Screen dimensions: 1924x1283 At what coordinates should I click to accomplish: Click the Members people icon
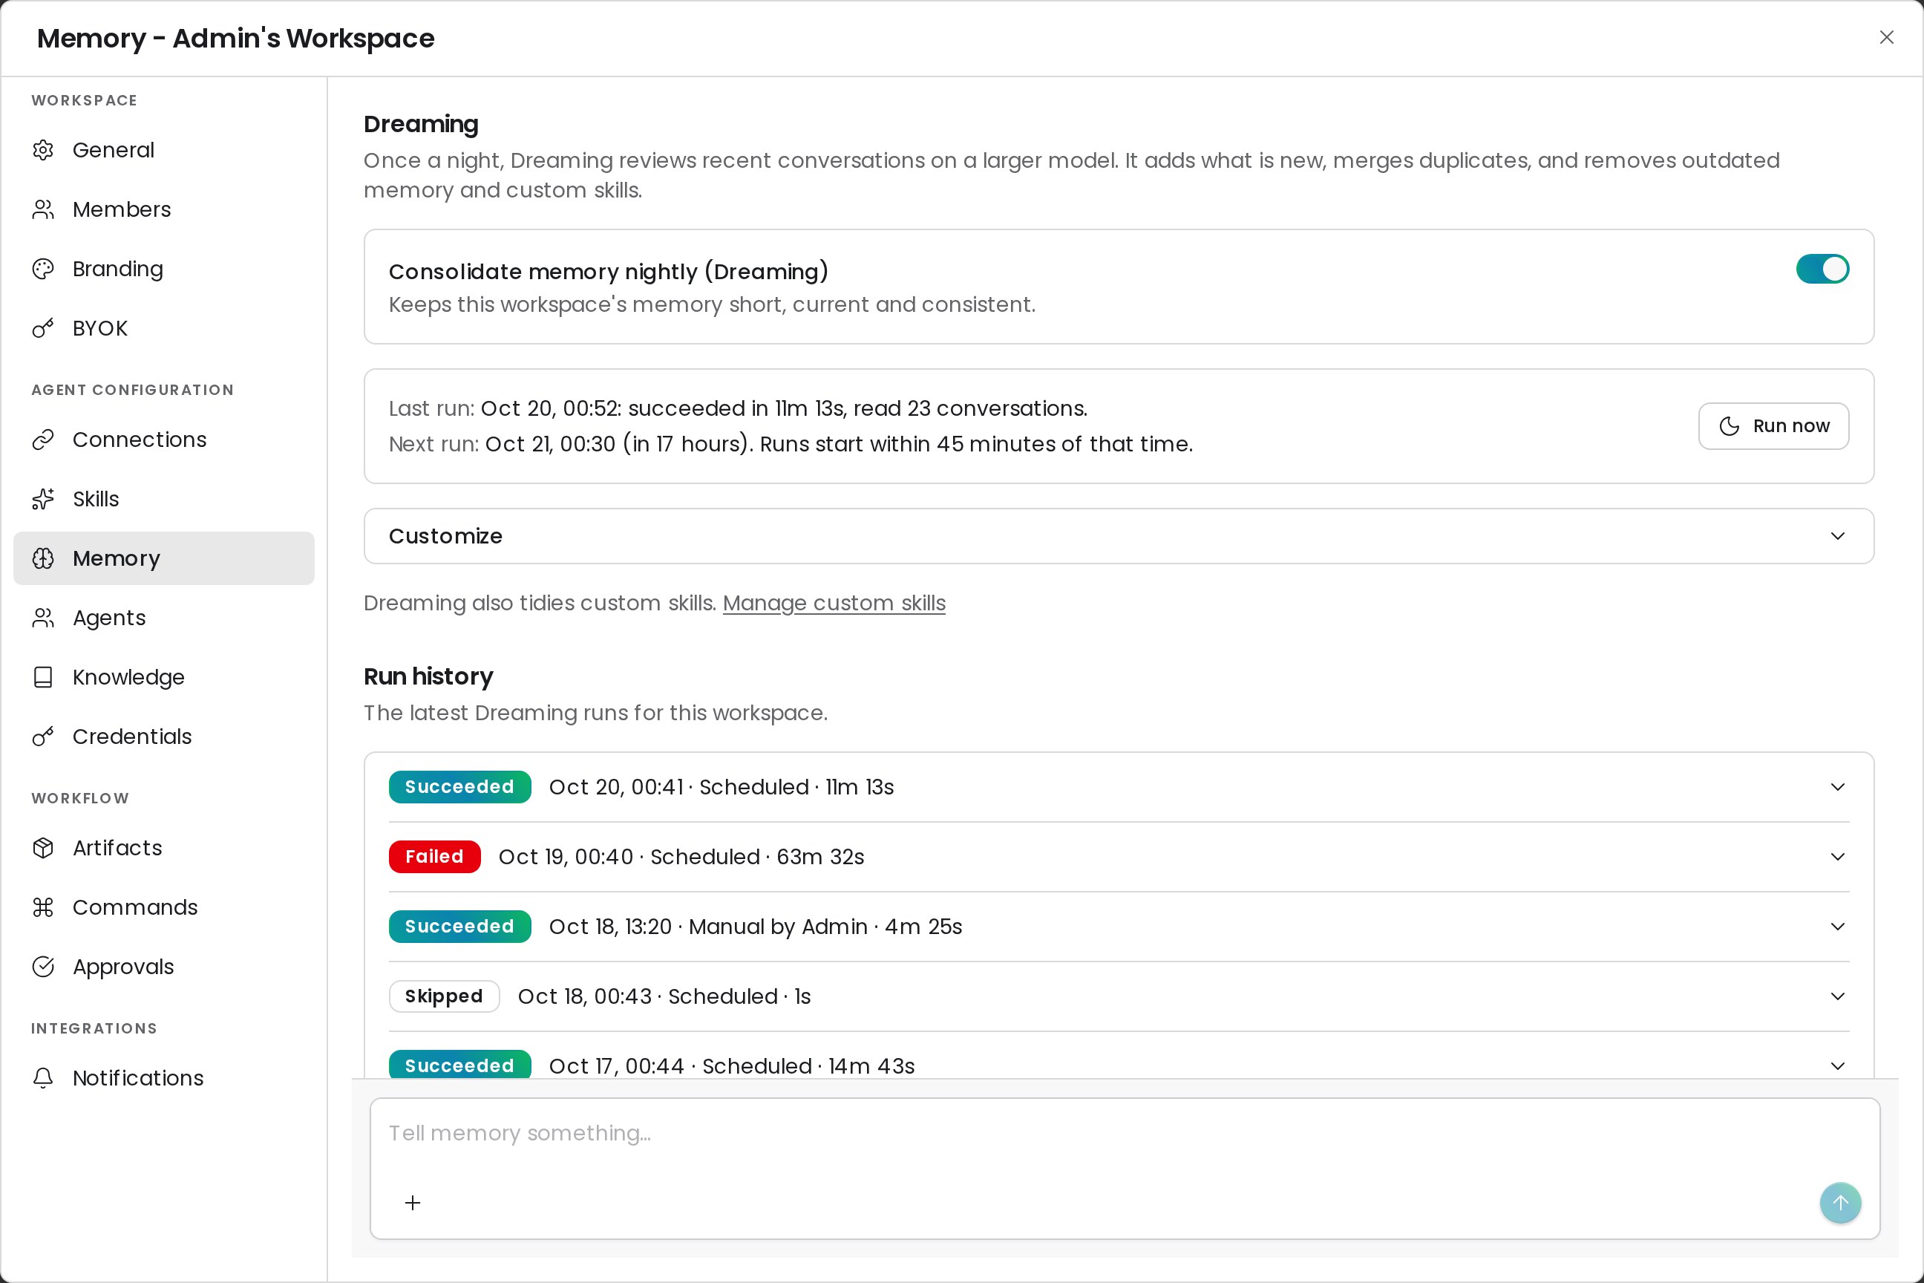pyautogui.click(x=43, y=209)
